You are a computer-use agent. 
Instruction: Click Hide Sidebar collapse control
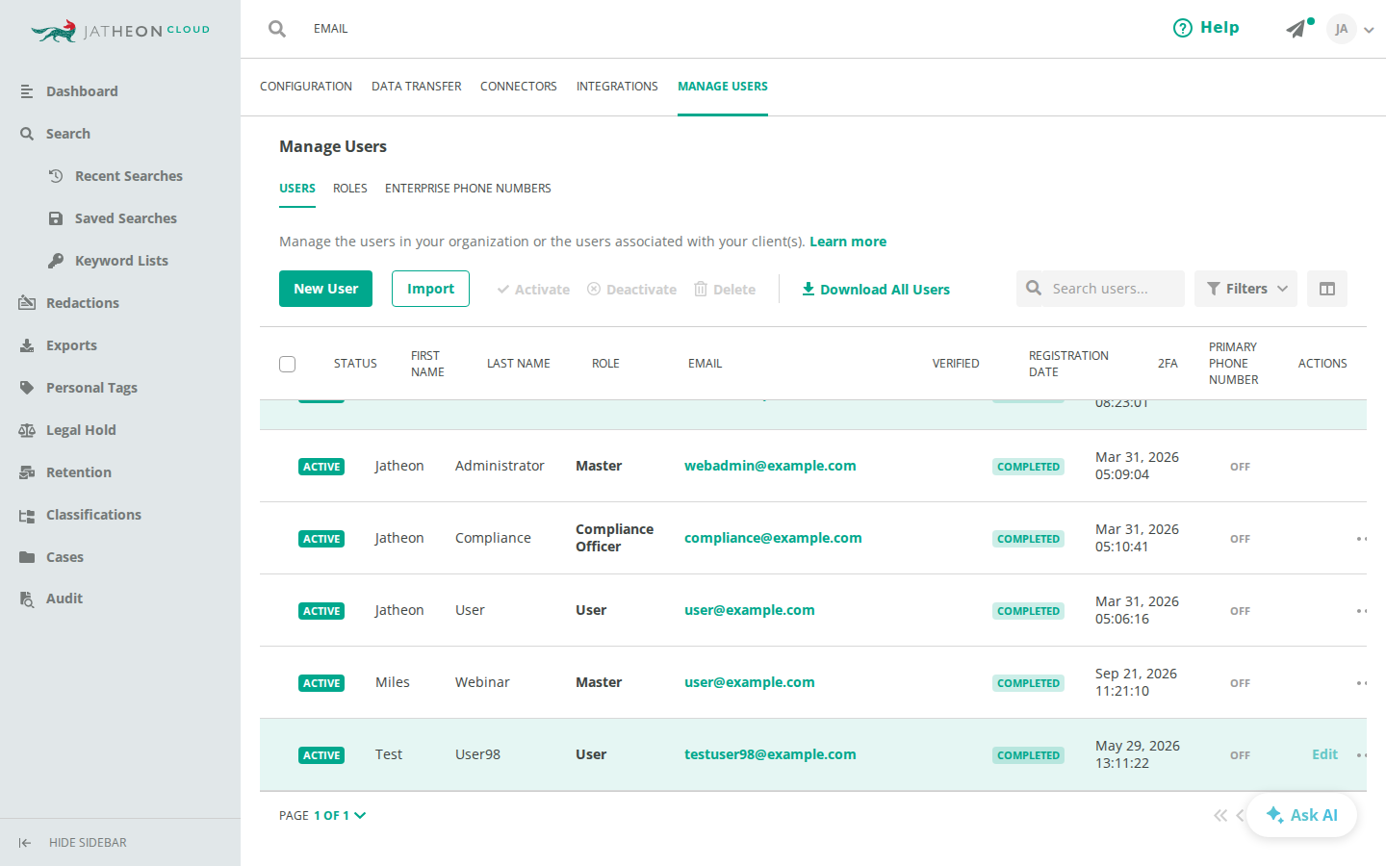(x=72, y=843)
